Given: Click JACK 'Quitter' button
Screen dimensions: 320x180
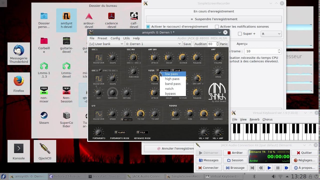Looking at the screenshot, I should click(304, 153).
